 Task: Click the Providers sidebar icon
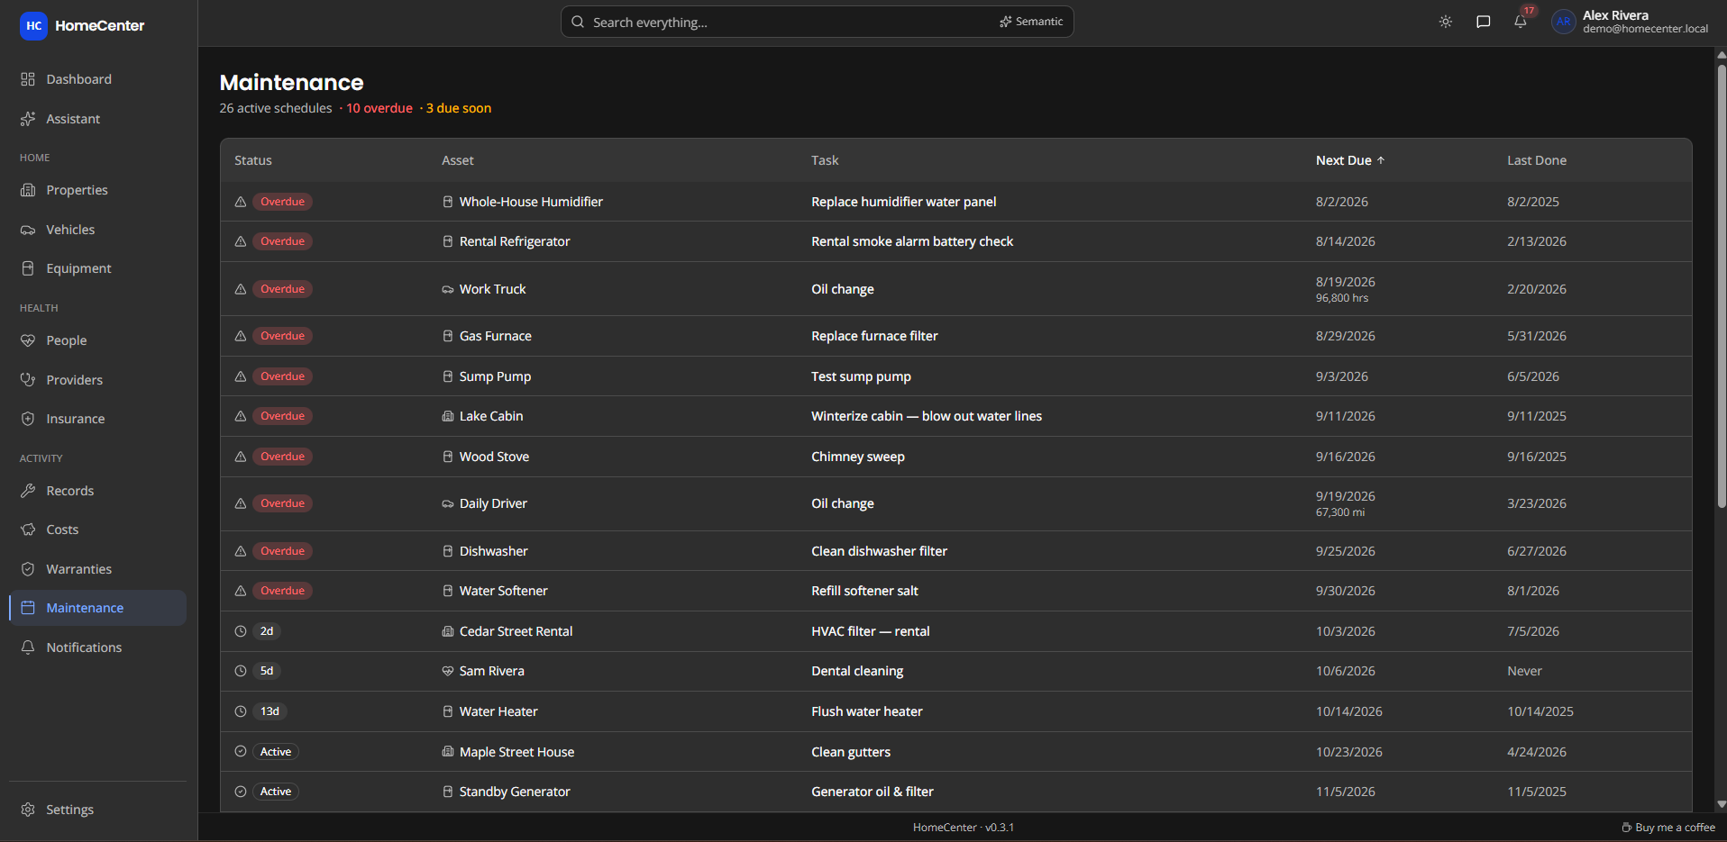pyautogui.click(x=28, y=380)
